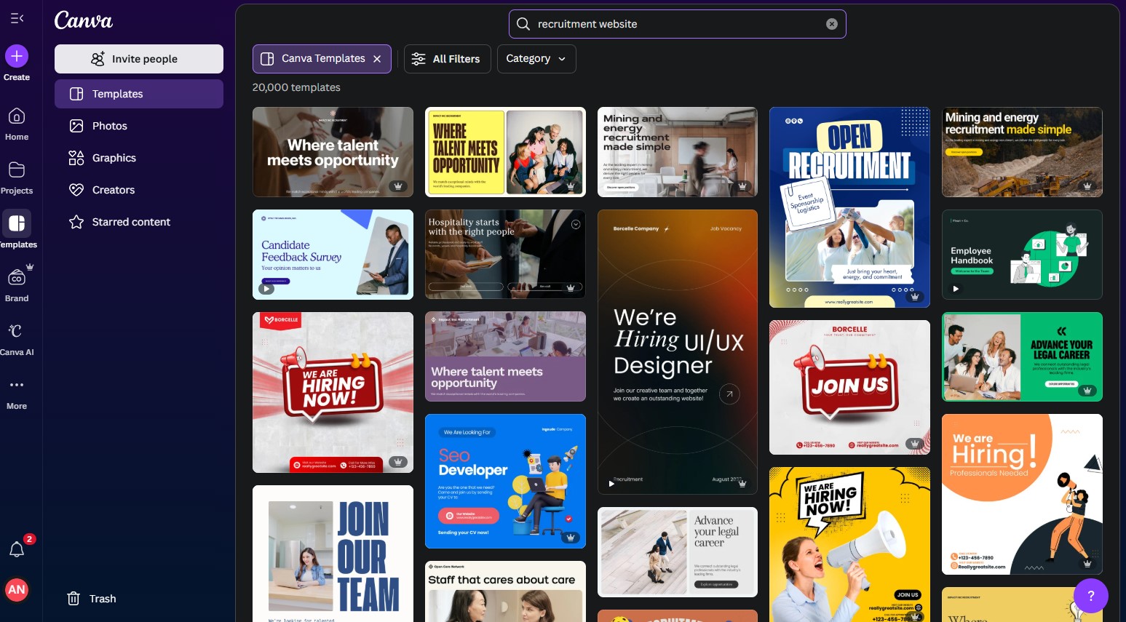The height and width of the screenshot is (622, 1126).
Task: Click the Invite people button
Action: (x=138, y=59)
